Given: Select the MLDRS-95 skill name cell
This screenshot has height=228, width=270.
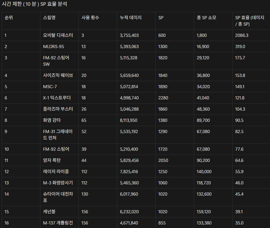Looking at the screenshot, I should point(53,46).
